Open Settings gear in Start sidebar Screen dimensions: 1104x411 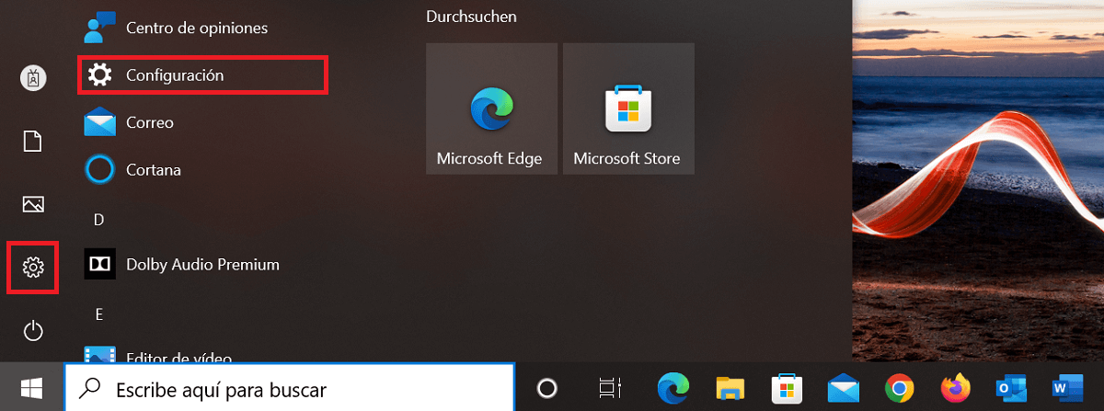click(x=33, y=268)
